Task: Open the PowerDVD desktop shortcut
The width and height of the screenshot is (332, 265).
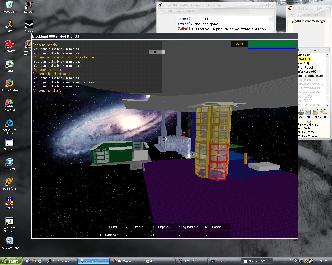Action: tap(9, 105)
